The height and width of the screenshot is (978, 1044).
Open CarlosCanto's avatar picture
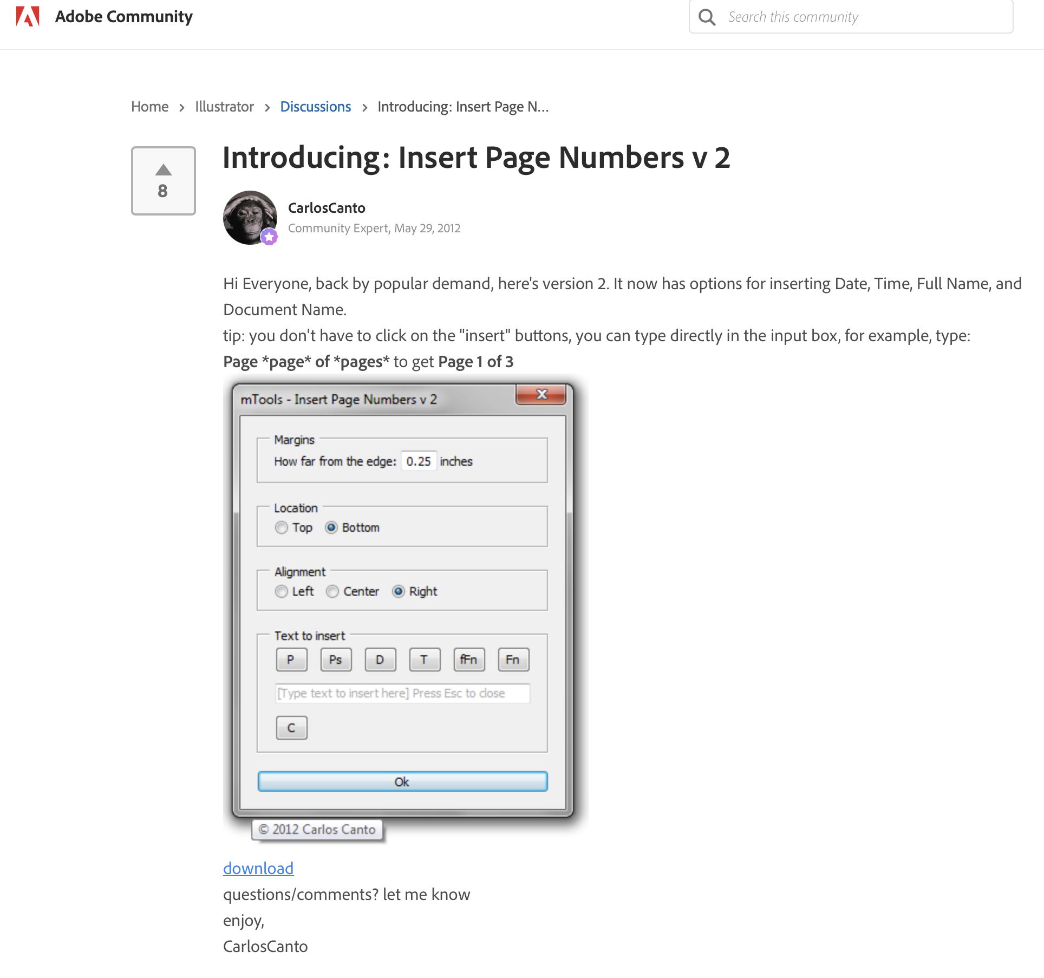pyautogui.click(x=250, y=217)
